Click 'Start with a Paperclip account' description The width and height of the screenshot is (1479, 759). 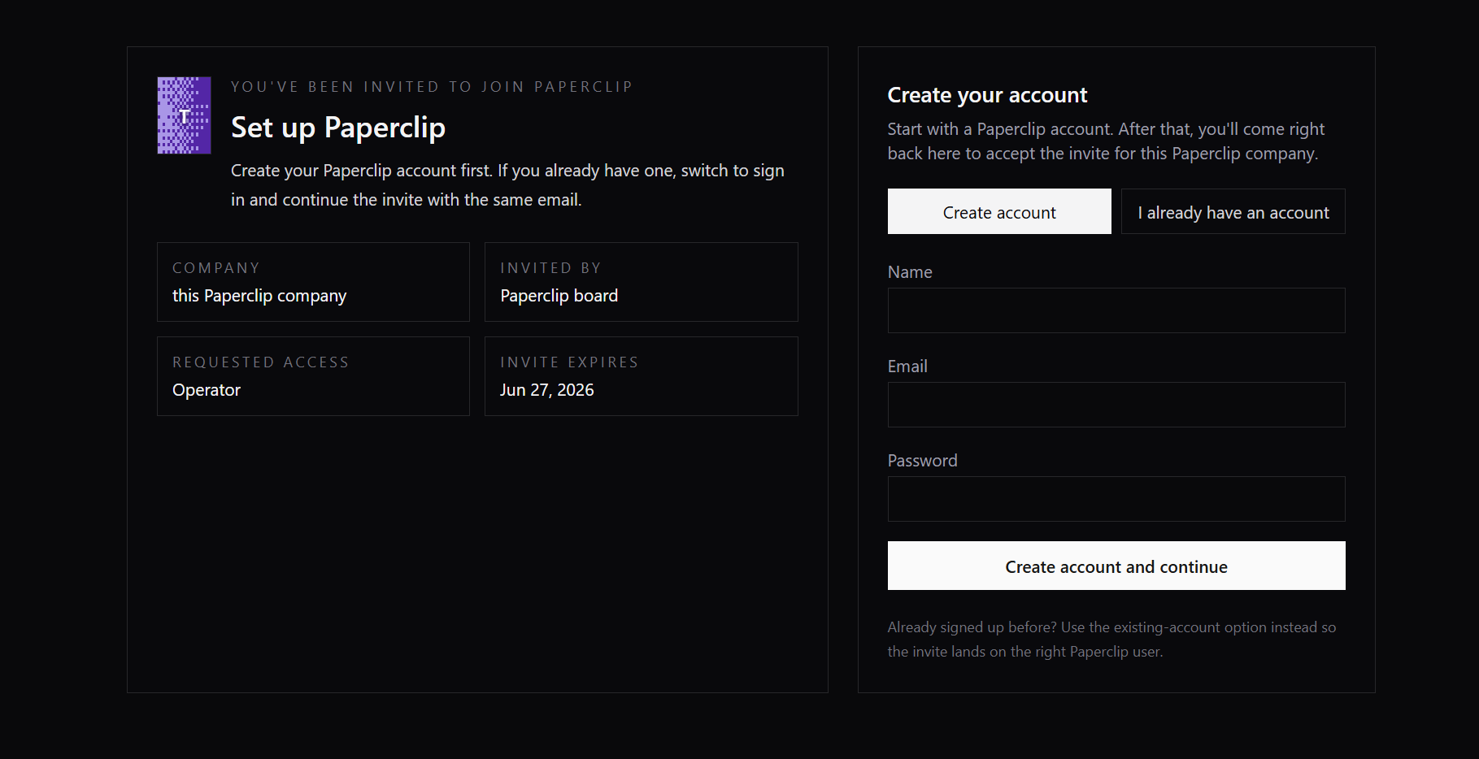click(1106, 141)
